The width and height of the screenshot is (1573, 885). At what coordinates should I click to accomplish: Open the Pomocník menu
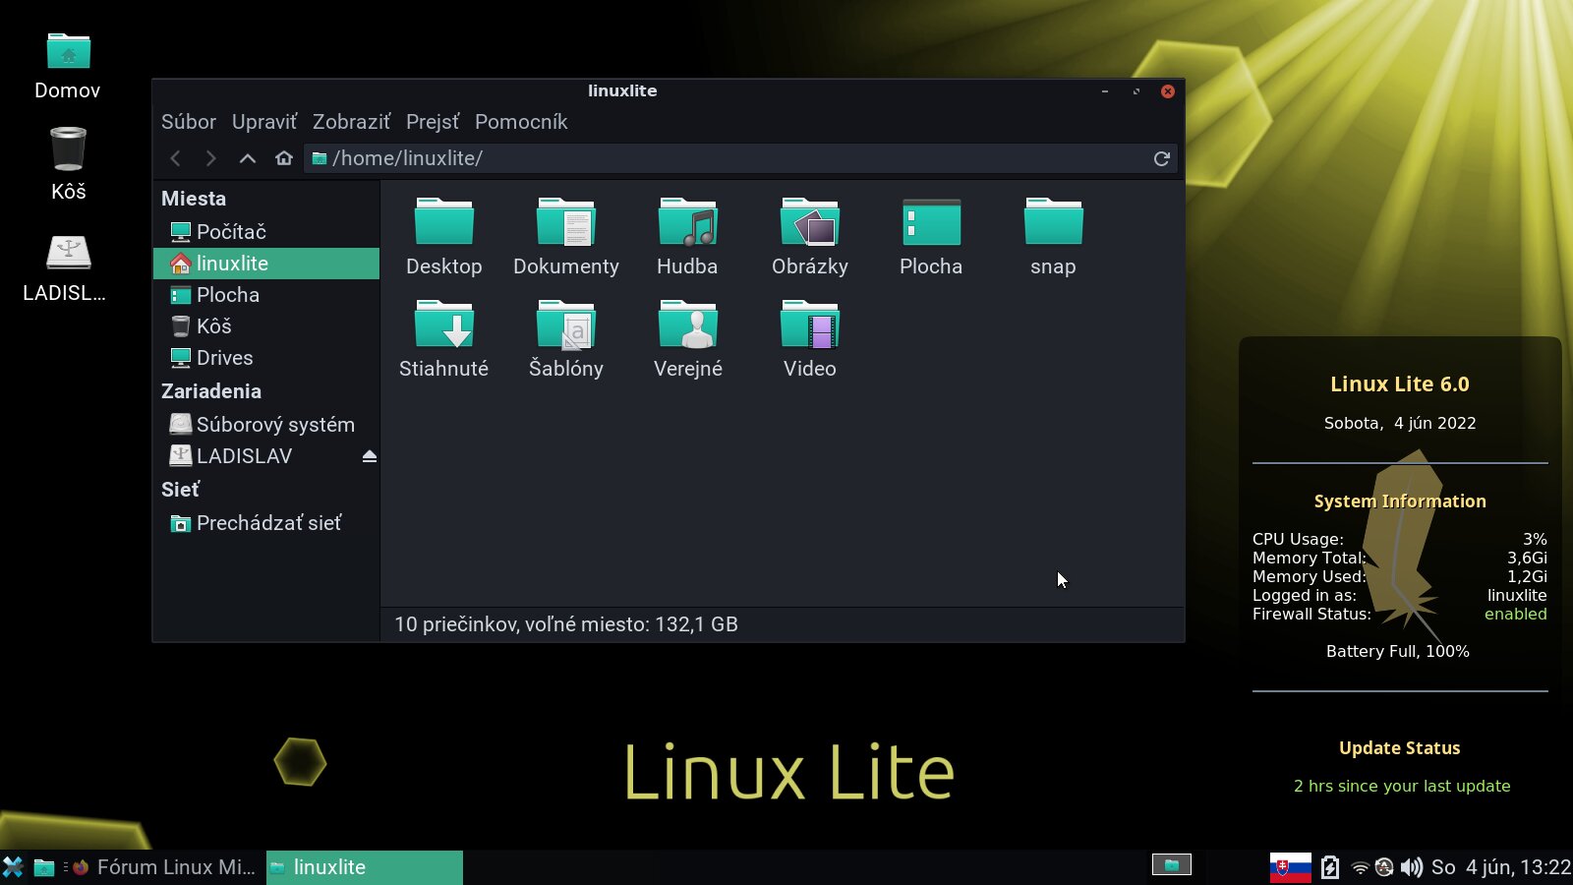coord(521,122)
